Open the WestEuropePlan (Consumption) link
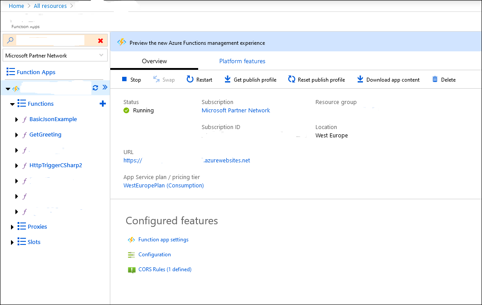 [163, 185]
